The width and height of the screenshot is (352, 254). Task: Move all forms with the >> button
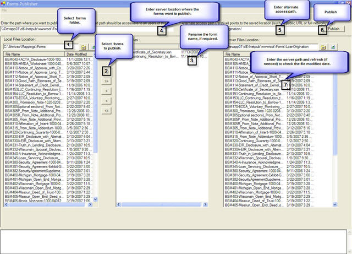[x=106, y=81]
